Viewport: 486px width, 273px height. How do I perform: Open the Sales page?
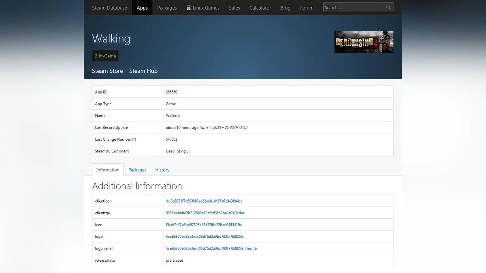234,8
